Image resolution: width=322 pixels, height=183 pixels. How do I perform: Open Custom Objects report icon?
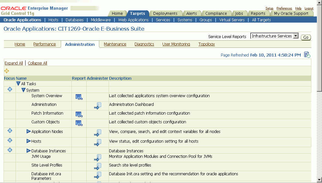[79, 123]
